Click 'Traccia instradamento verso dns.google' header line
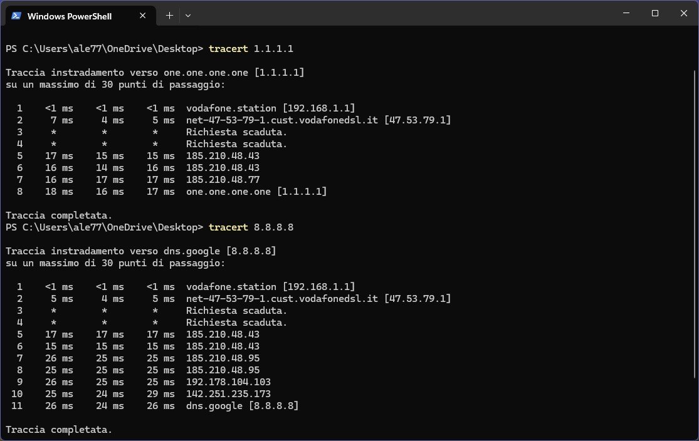Image resolution: width=699 pixels, height=441 pixels. point(140,251)
